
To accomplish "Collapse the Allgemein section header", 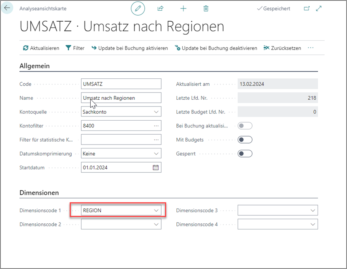I will [35, 66].
